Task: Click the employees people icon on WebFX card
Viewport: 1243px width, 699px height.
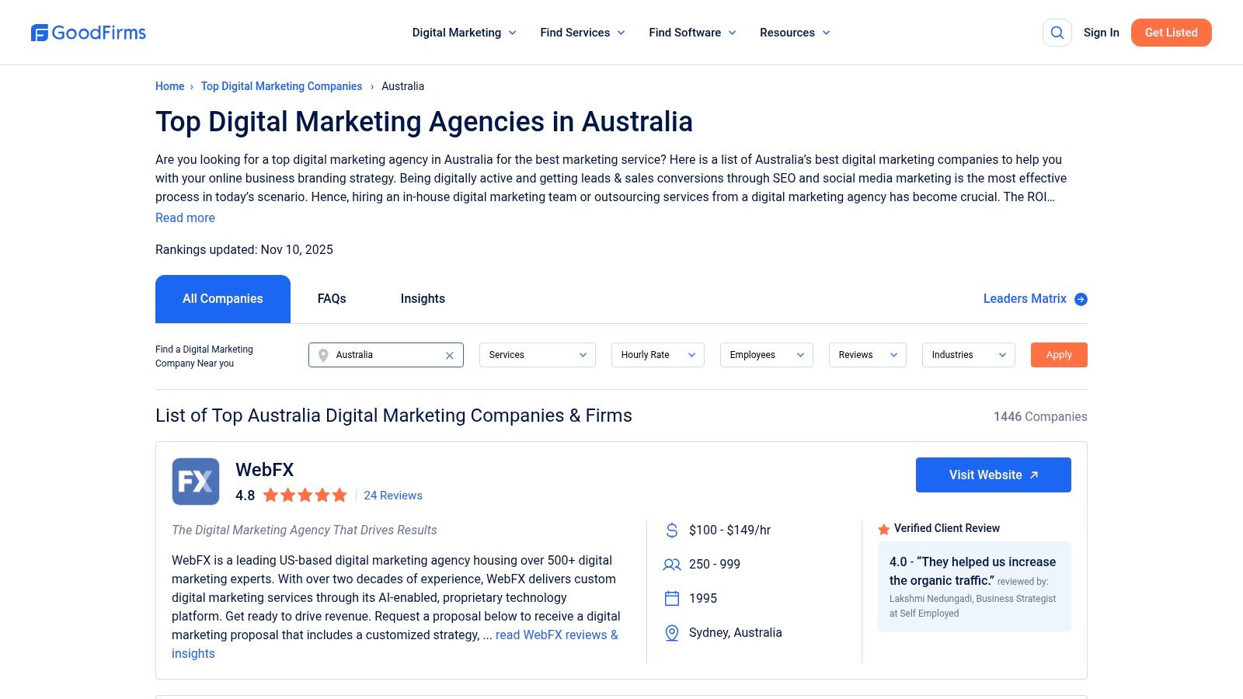Action: [x=671, y=565]
